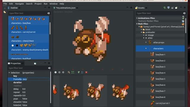Open the Project menu
This screenshot has height=107, width=190.
click(x=38, y=4)
